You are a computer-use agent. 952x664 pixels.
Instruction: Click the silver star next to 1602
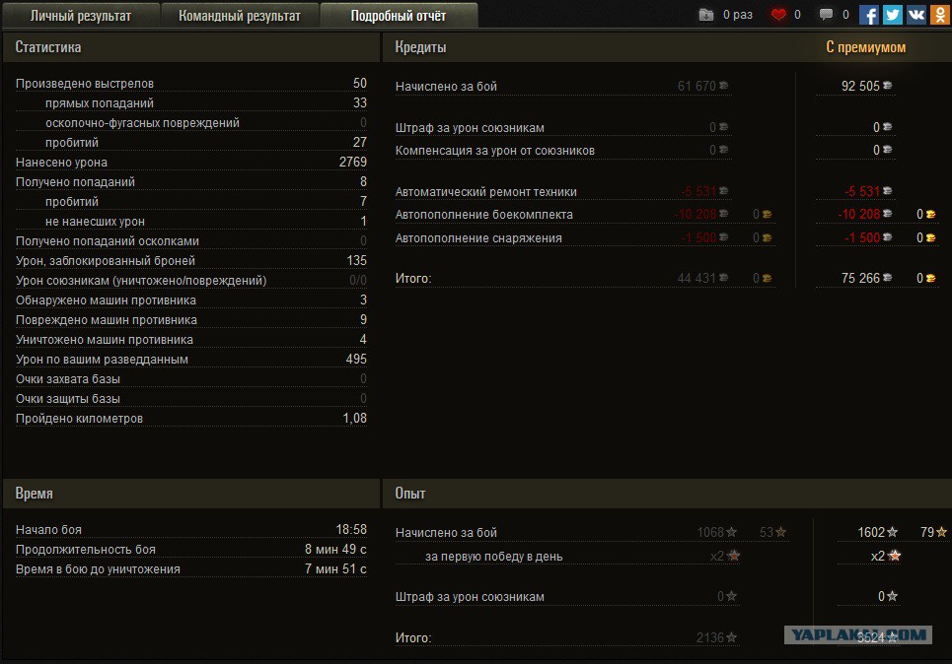tap(893, 533)
